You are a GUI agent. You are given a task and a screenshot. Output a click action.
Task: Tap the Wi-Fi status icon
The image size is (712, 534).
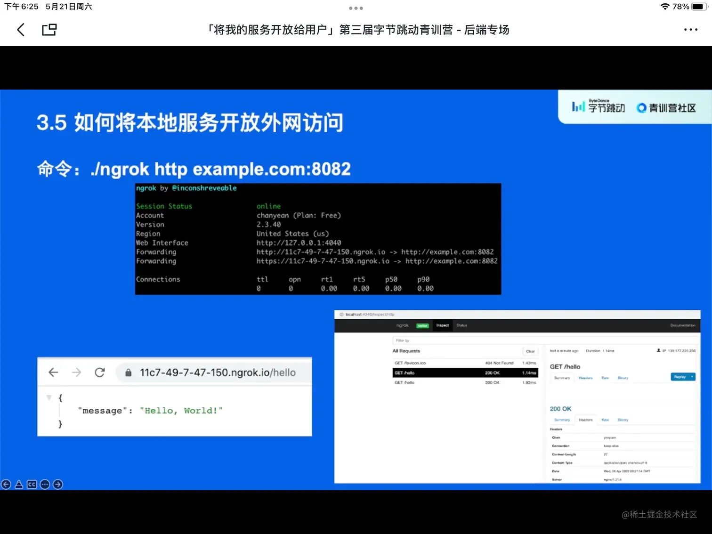click(x=665, y=7)
